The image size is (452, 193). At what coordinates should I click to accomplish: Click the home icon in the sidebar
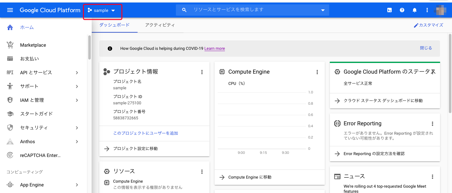tap(10, 27)
